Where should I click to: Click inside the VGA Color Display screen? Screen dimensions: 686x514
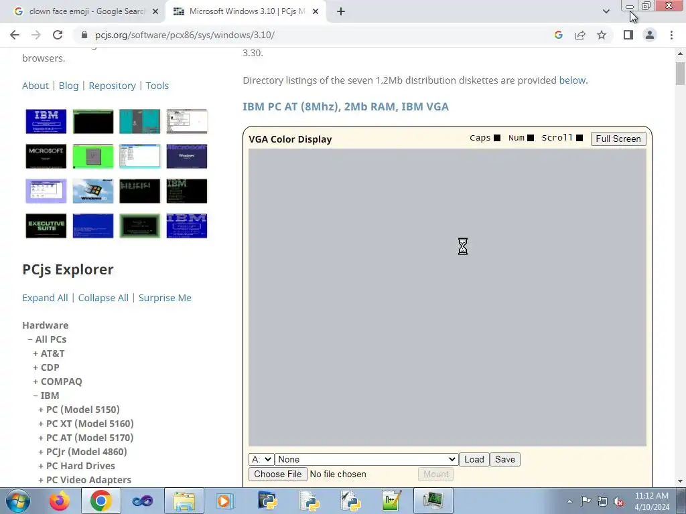click(447, 297)
